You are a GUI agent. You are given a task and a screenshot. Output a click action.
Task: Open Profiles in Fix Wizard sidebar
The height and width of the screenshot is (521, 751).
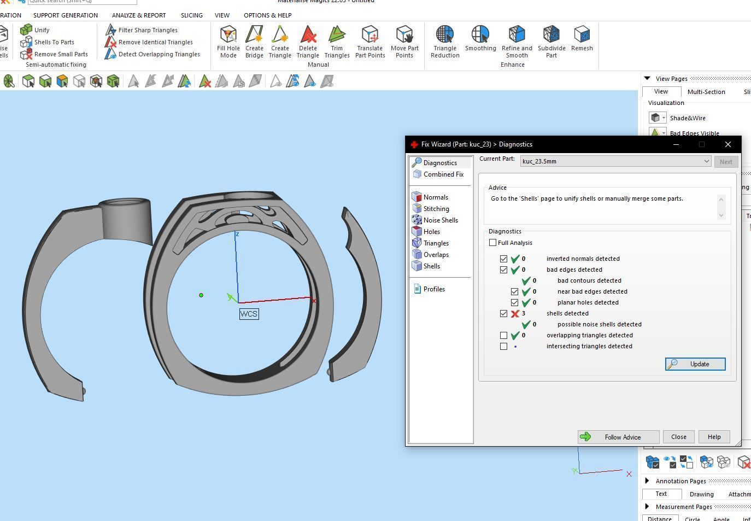429,289
